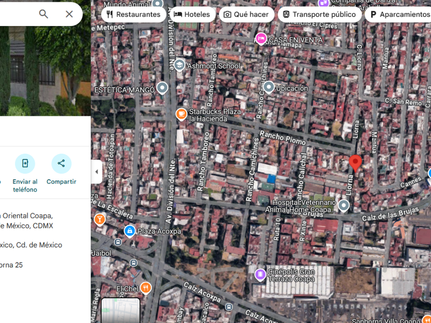Open Starbucks Plaza la Hacienda coffee marker
Screen dimensions: 431x323
coord(182,114)
